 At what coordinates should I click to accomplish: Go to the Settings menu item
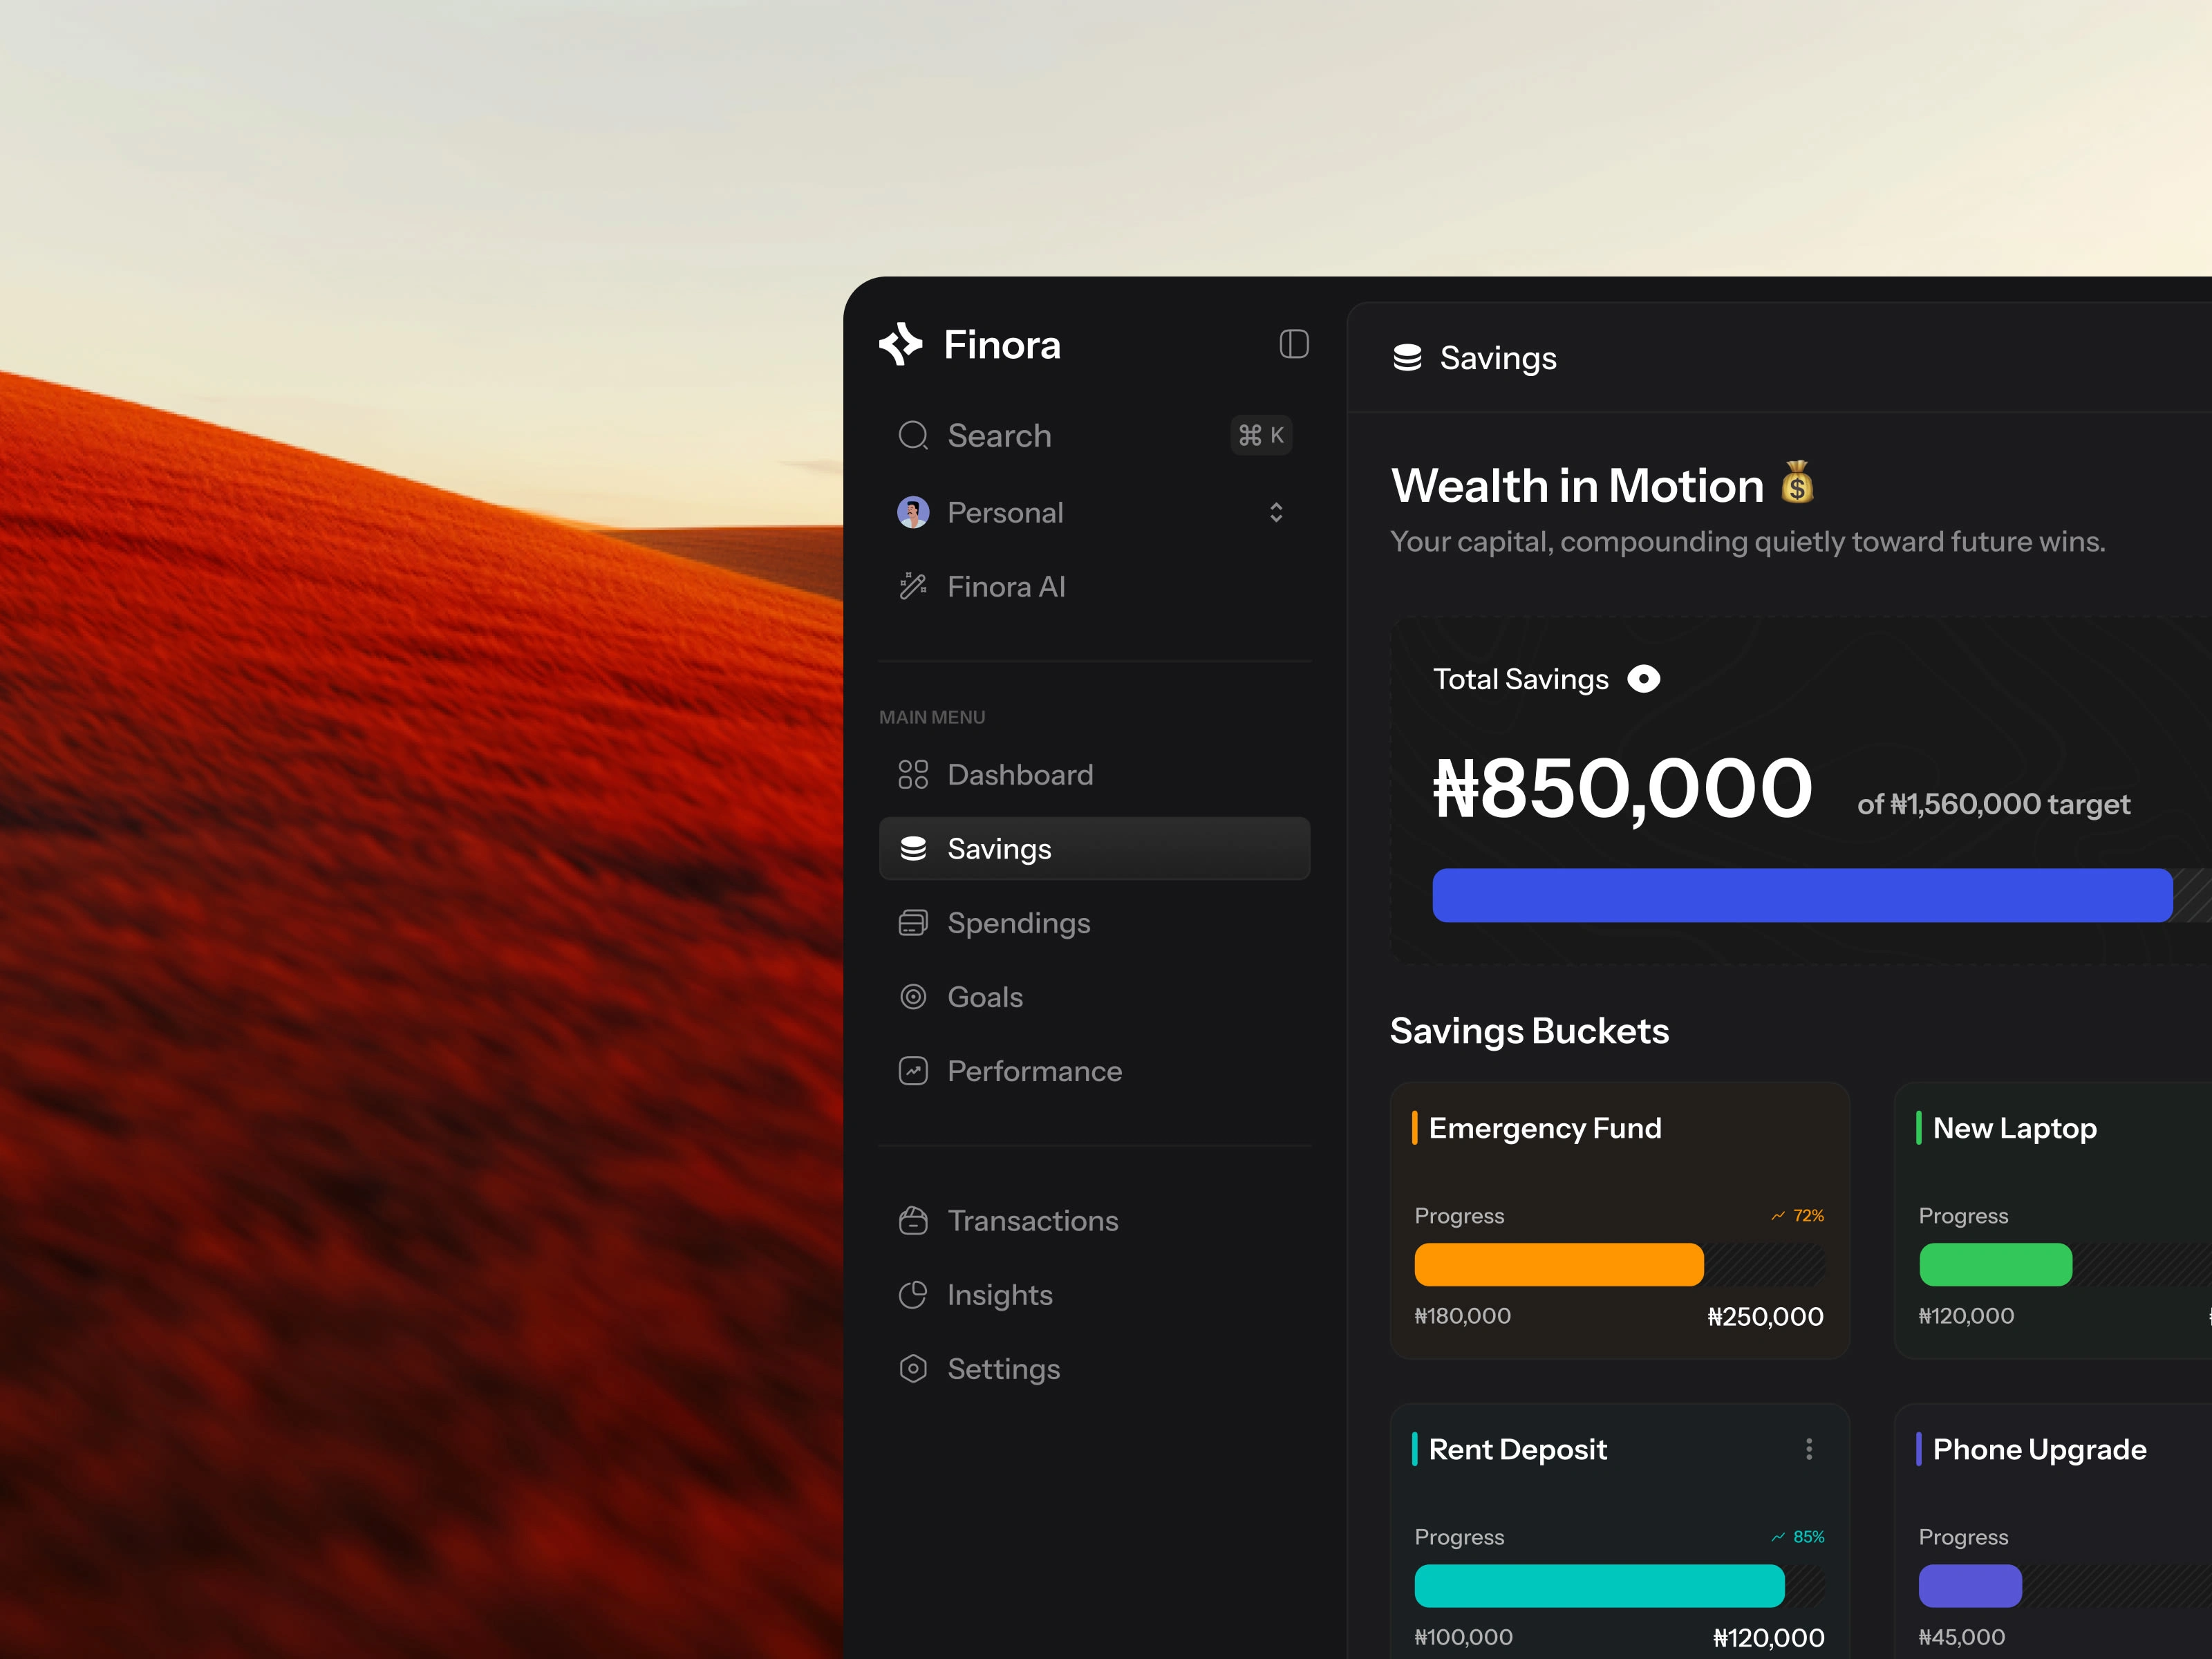point(1003,1368)
